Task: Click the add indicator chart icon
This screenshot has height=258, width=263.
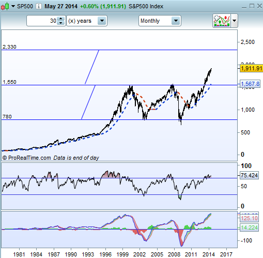Action: [222, 21]
